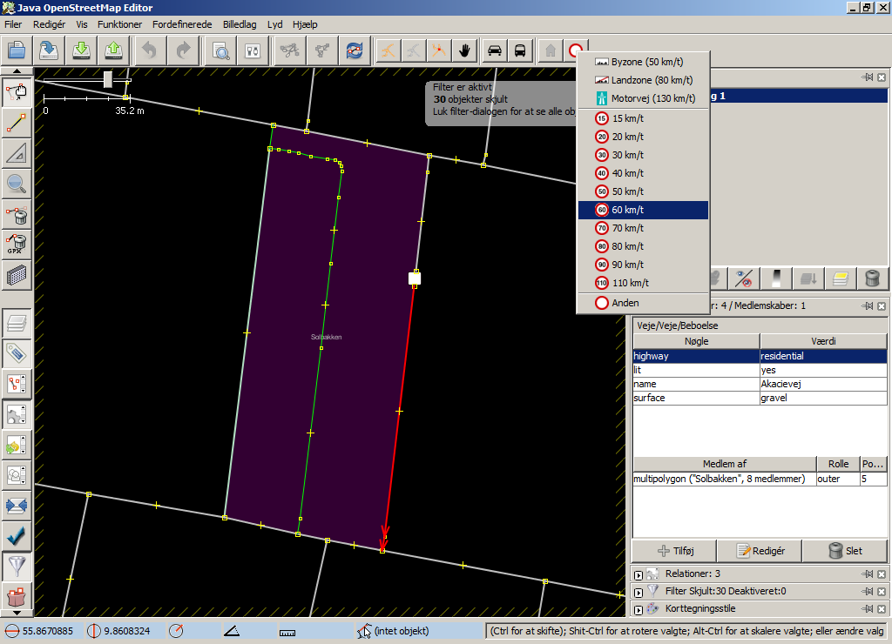Click the car preset icon
The image size is (892, 644).
pyautogui.click(x=495, y=50)
